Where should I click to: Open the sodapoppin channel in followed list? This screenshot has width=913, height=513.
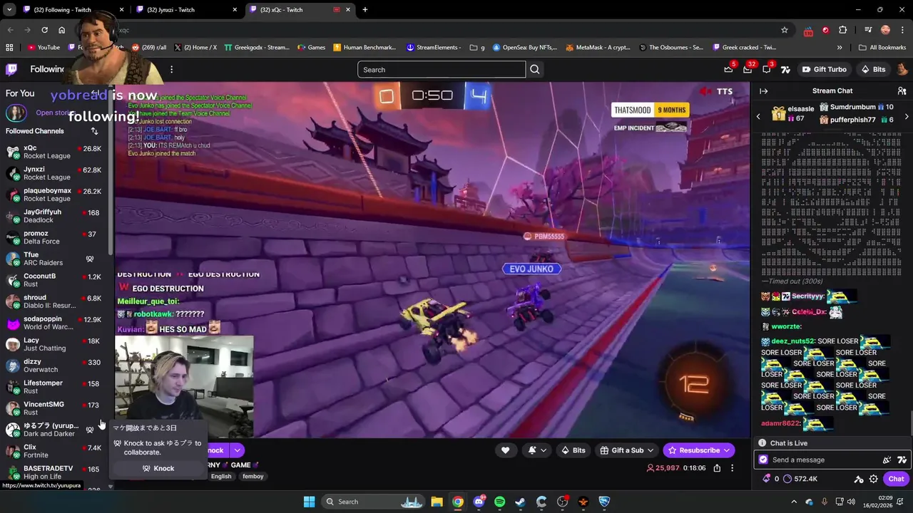click(54, 323)
